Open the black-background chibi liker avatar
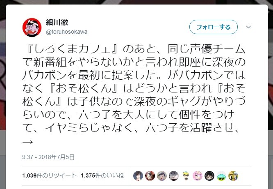Viewport: 273px width, 189px height. coord(209,176)
